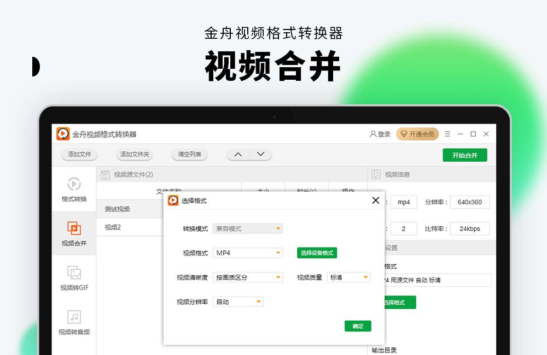Click the green 选择格式 button in settings
Screen dimensions: 547x355
click(x=400, y=303)
